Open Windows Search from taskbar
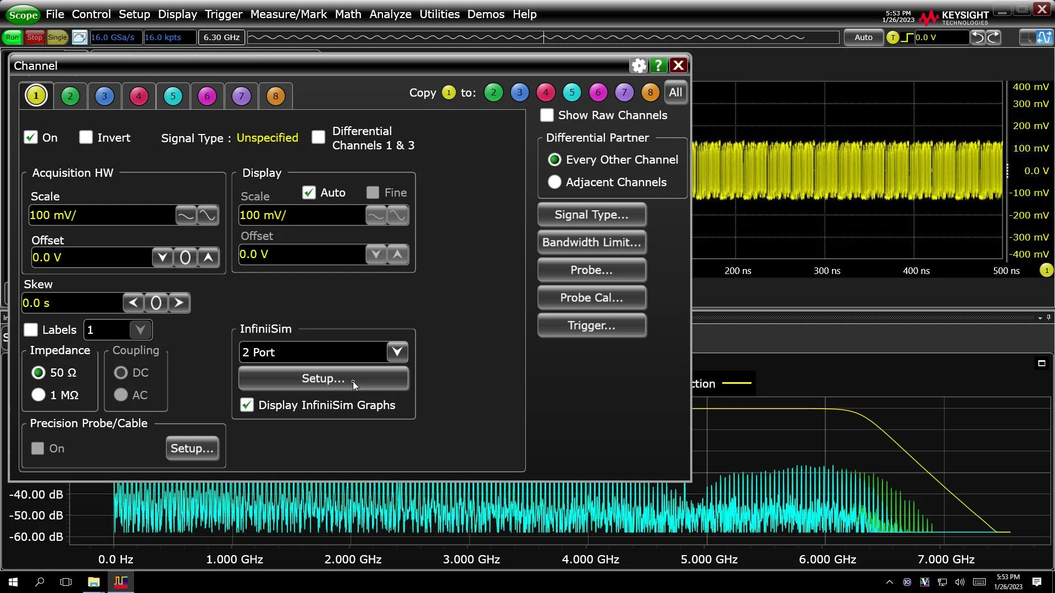 coord(40,582)
